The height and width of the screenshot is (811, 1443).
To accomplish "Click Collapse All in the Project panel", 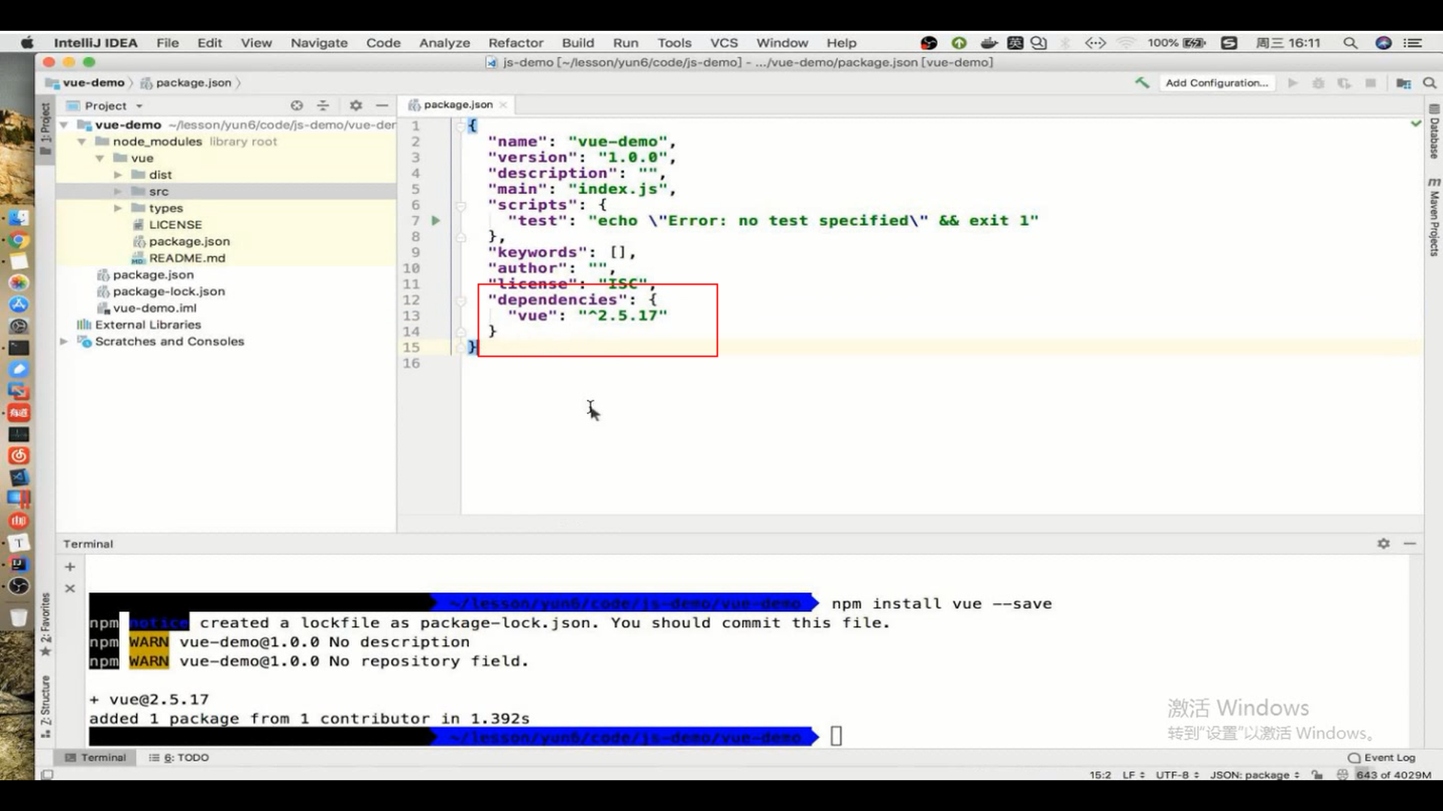I will pyautogui.click(x=323, y=106).
